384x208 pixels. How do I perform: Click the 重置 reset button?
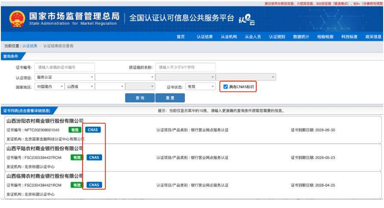click(x=170, y=98)
